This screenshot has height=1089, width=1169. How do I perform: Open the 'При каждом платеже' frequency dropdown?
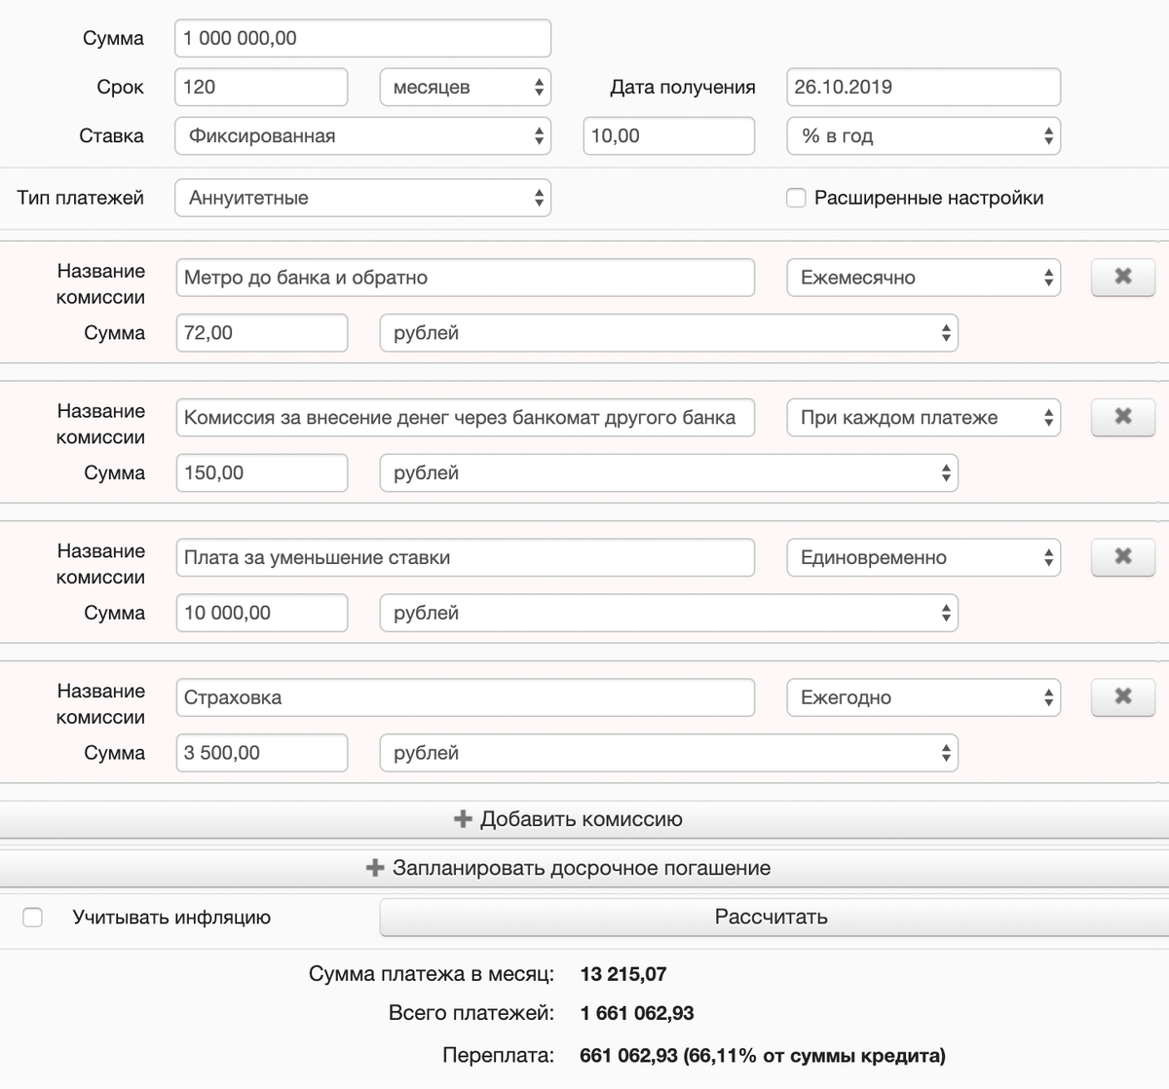[x=924, y=417]
